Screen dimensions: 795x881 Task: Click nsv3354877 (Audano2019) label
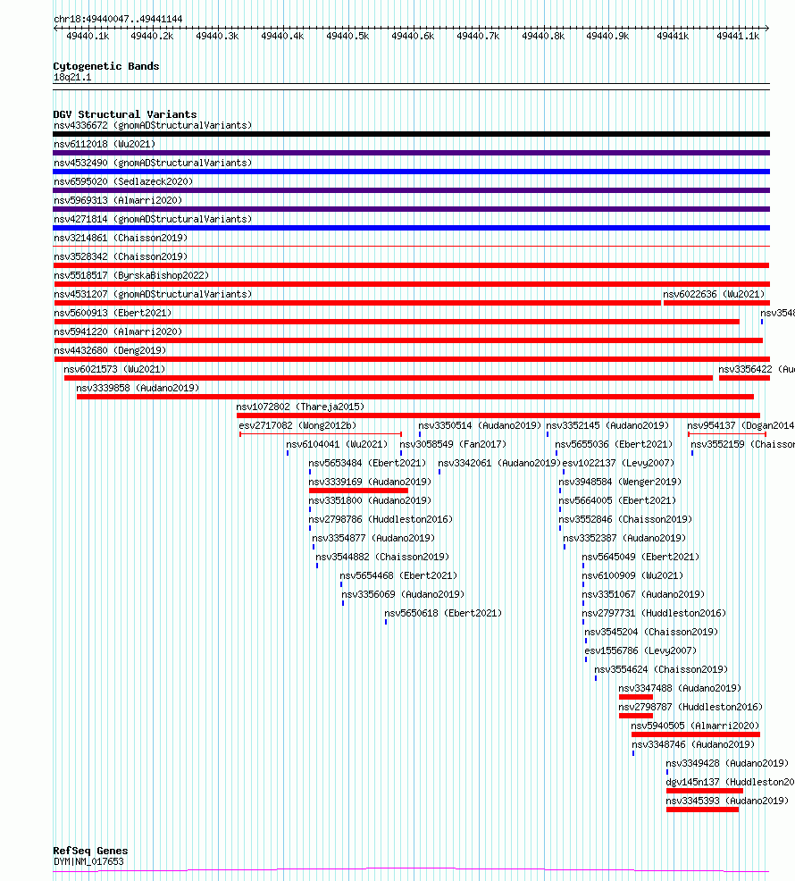(x=373, y=538)
